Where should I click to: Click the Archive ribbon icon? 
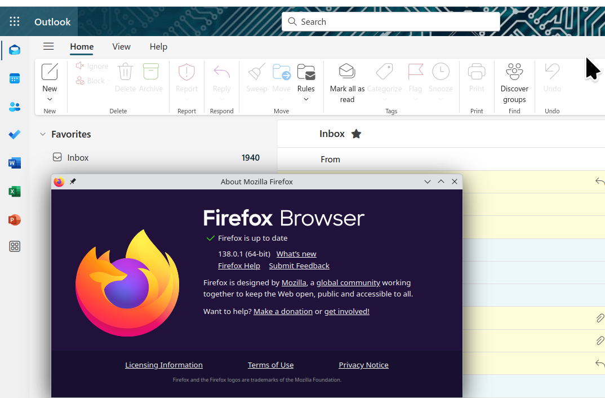pyautogui.click(x=151, y=72)
